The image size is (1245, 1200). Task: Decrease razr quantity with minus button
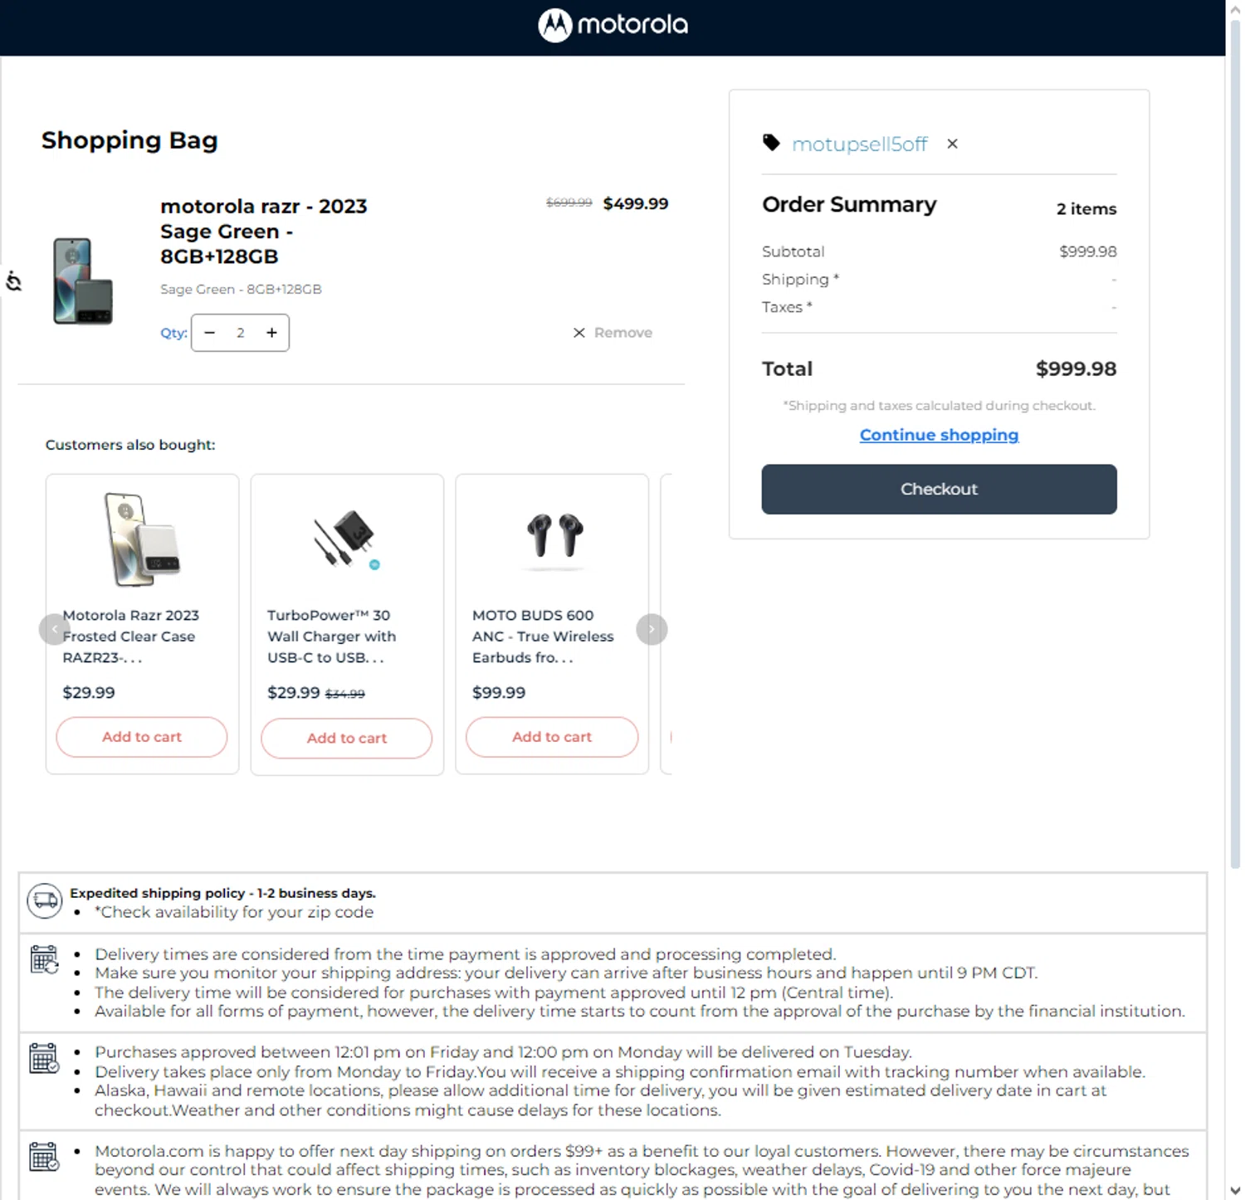(x=210, y=333)
